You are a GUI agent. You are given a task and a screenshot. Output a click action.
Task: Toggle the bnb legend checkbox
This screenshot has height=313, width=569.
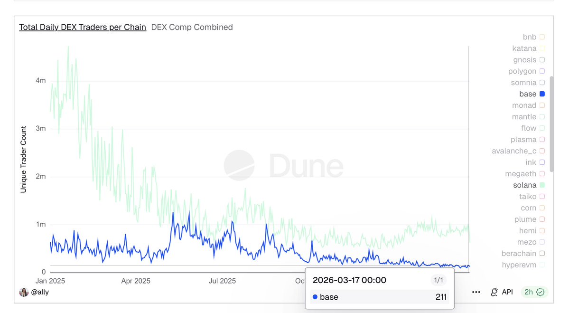point(542,37)
